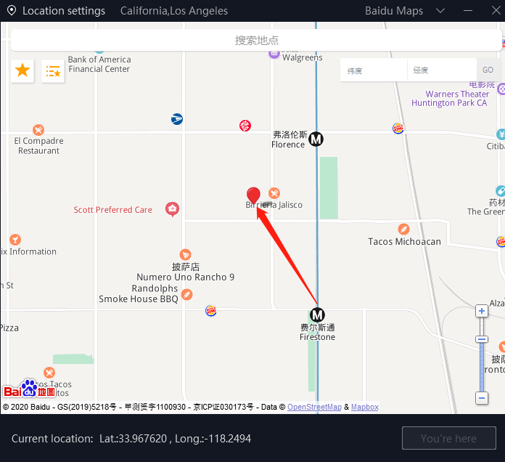The image size is (505, 462).
Task: Open the Mapbox link
Action: 364,407
